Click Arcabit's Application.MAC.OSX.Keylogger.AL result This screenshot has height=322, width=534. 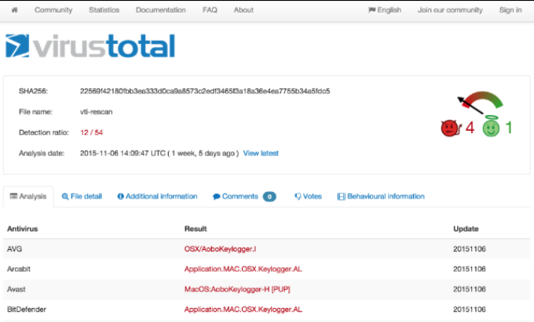click(243, 269)
